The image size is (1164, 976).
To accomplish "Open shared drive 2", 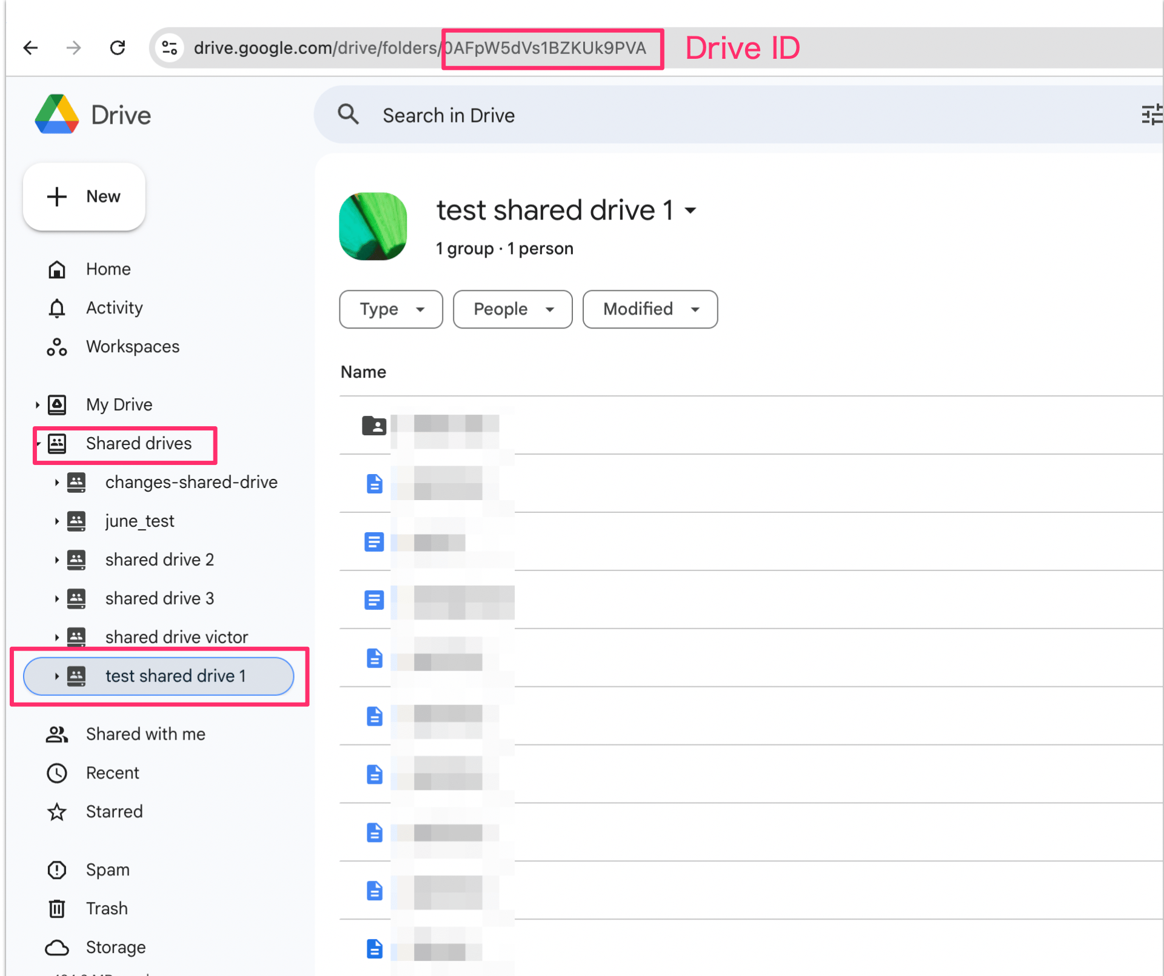I will click(x=159, y=560).
